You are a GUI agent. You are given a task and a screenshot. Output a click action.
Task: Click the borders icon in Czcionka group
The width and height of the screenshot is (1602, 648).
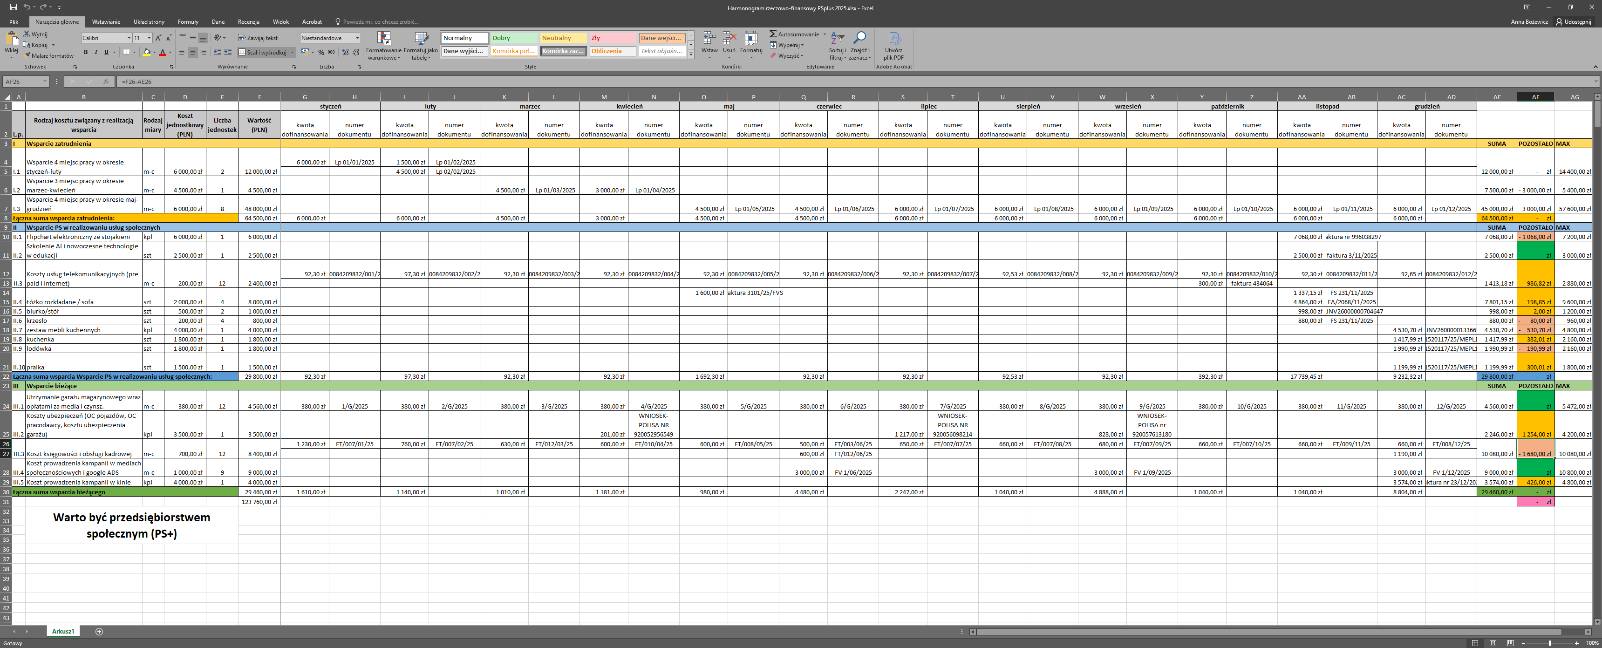(126, 52)
